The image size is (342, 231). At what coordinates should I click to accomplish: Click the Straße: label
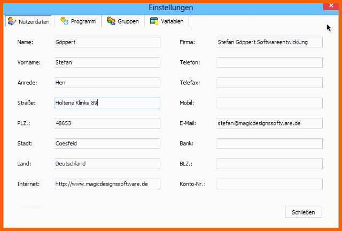26,103
